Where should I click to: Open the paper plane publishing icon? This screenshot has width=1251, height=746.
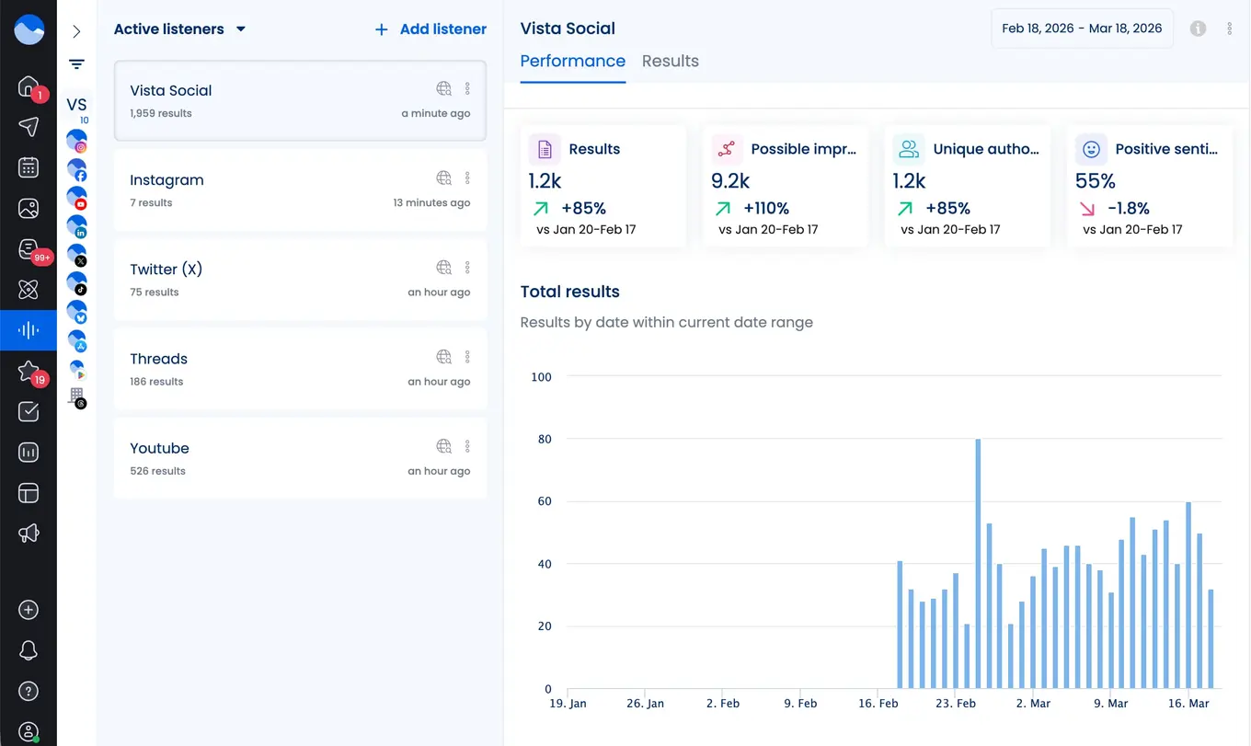[29, 128]
